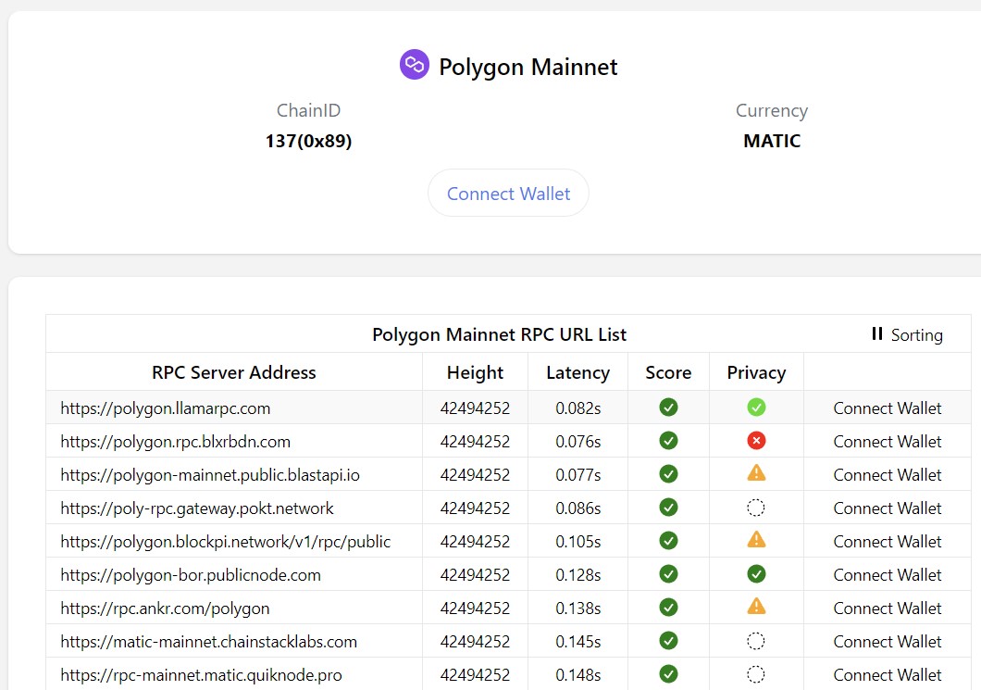
Task: Toggle the Sorting label text
Action: pos(916,335)
